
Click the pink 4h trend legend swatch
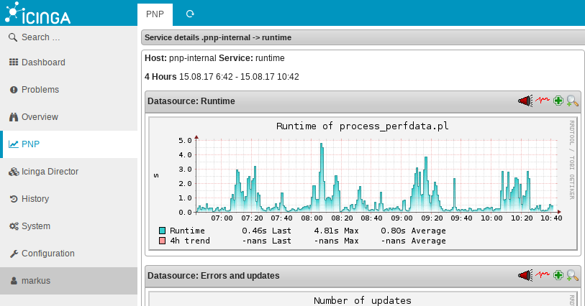click(x=163, y=241)
